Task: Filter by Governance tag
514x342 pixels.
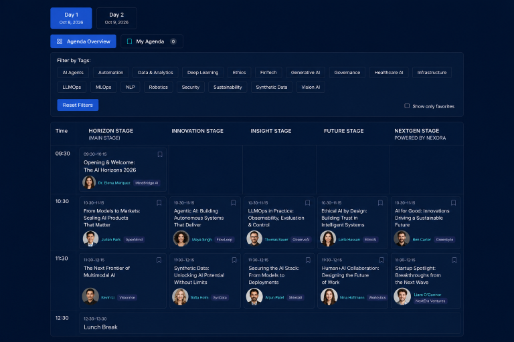Action: [347, 73]
